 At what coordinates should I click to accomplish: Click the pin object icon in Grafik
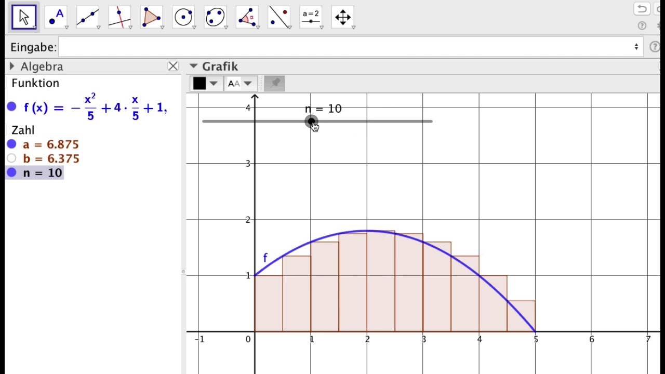point(274,83)
